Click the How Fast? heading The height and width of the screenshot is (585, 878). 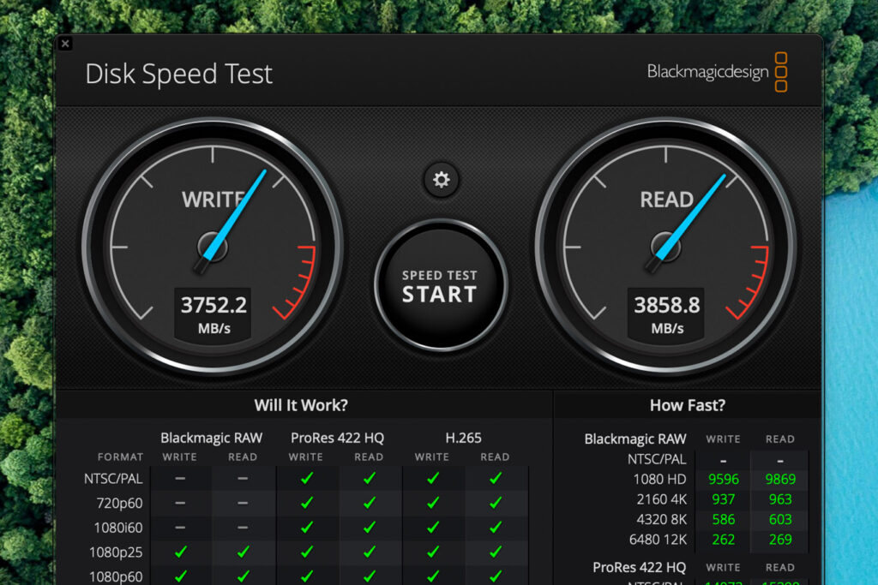pos(687,405)
